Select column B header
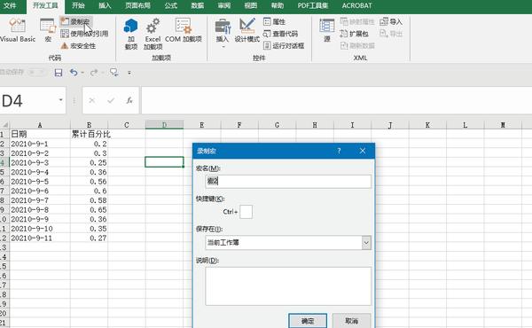532x328 pixels. [89, 125]
